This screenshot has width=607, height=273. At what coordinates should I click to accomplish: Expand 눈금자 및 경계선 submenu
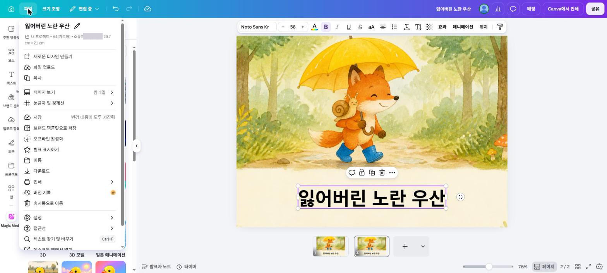point(70,103)
